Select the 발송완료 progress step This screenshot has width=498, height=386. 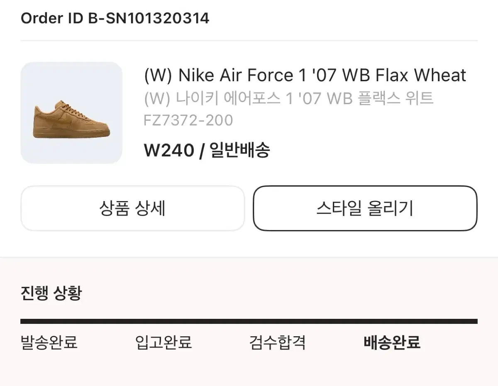pyautogui.click(x=49, y=343)
